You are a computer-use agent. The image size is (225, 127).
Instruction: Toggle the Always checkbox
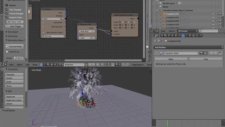7,5
